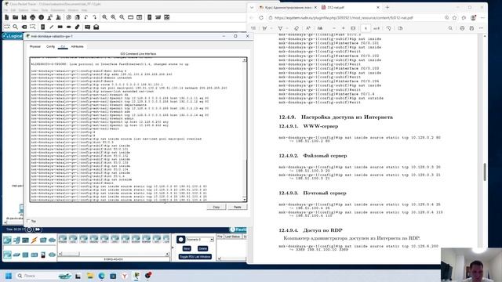Select the Draw Line tool
The image size is (502, 282).
coord(51,27)
